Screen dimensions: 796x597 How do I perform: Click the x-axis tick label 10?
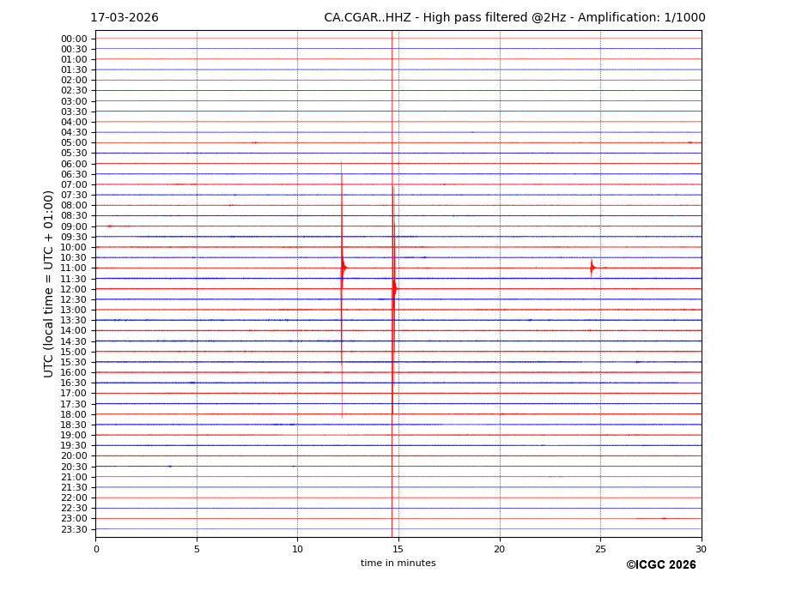pyautogui.click(x=297, y=550)
